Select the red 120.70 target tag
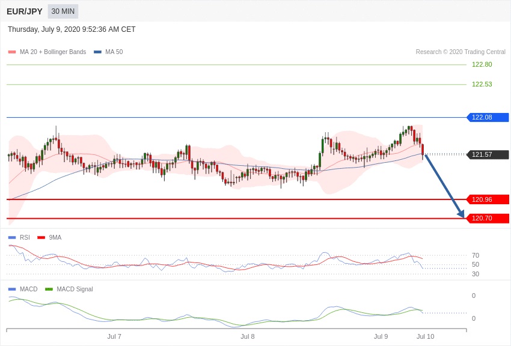This screenshot has width=511, height=346. pos(488,218)
